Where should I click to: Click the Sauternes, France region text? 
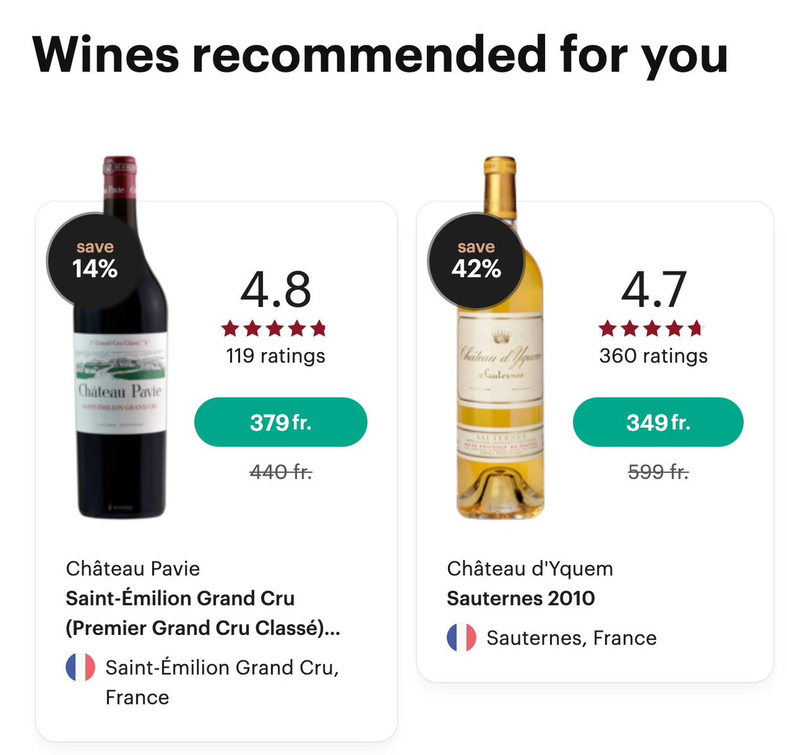click(x=571, y=638)
